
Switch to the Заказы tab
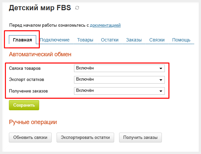(134, 40)
